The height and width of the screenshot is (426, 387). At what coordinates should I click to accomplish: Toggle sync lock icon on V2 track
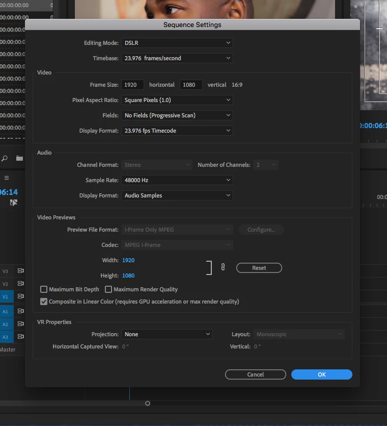pyautogui.click(x=20, y=283)
